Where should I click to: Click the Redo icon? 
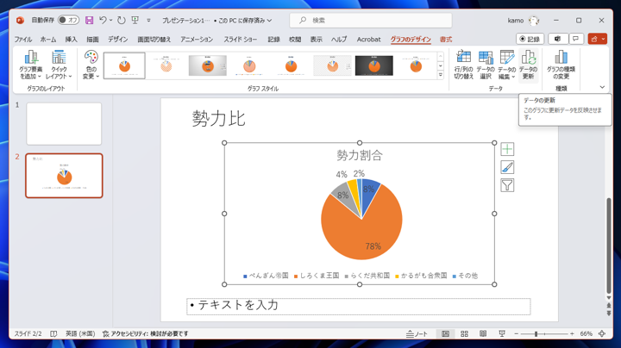(122, 20)
